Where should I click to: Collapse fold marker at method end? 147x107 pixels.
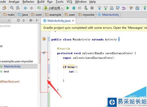click(x=50, y=90)
